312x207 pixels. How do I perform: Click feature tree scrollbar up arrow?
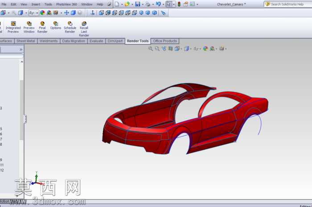pos(22,62)
